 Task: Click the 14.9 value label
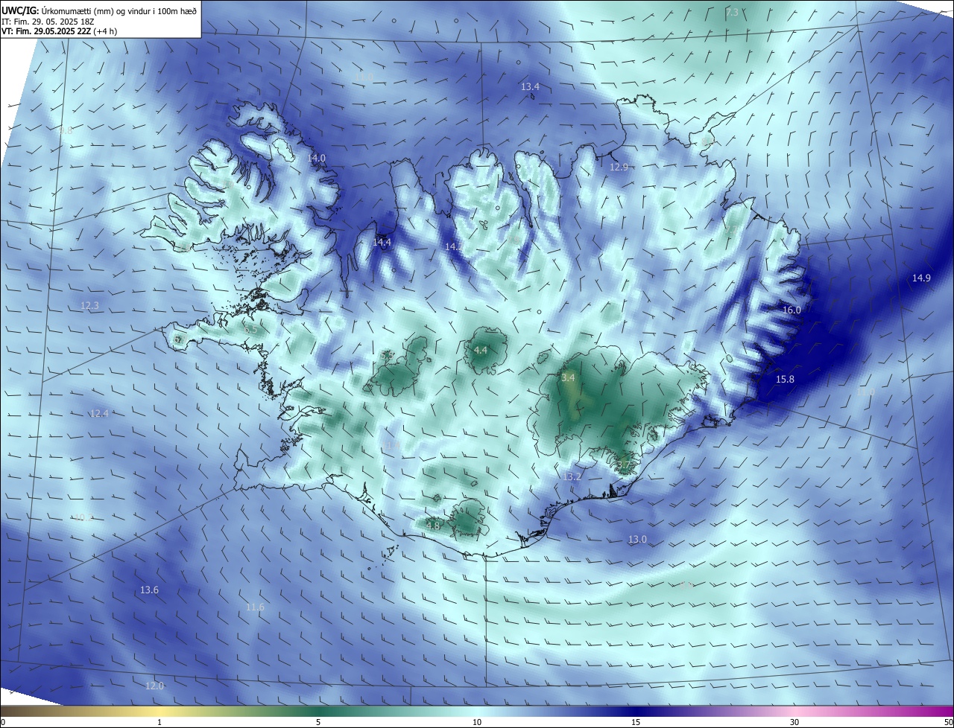click(x=921, y=278)
